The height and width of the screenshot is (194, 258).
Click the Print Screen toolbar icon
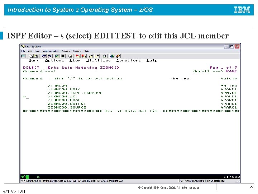pos(23,56)
